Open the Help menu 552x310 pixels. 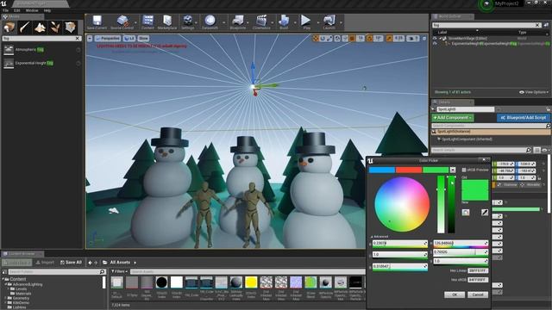pos(47,10)
